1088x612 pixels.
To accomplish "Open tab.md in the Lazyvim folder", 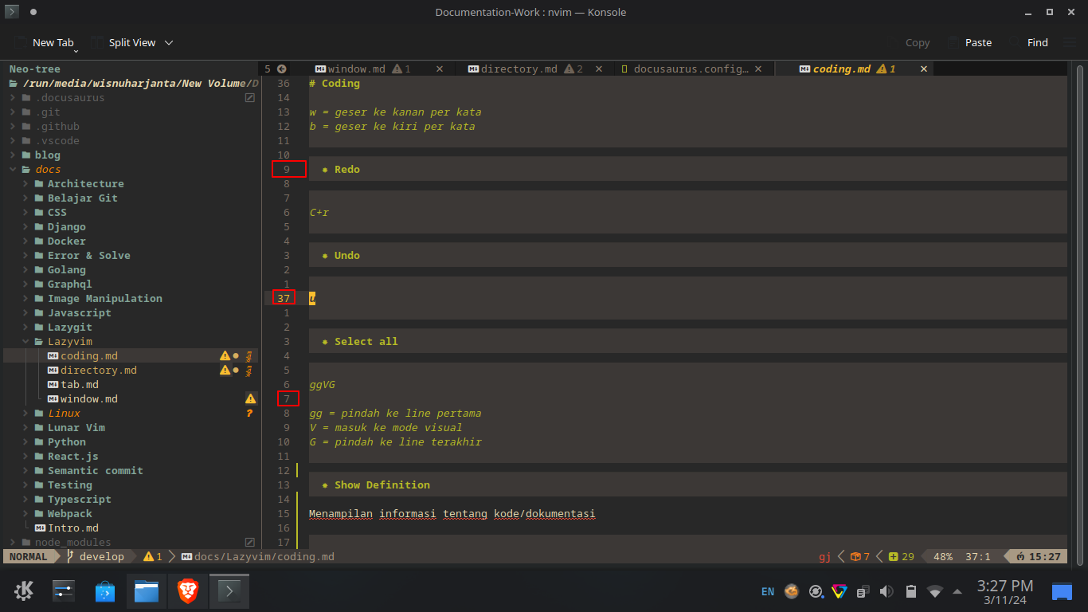I will [x=80, y=385].
